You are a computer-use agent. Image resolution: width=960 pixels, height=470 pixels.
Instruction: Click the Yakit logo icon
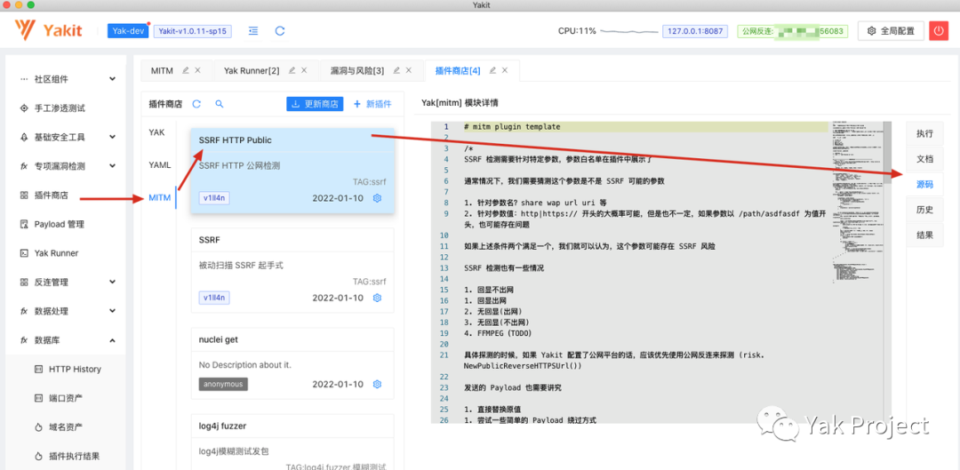click(27, 29)
